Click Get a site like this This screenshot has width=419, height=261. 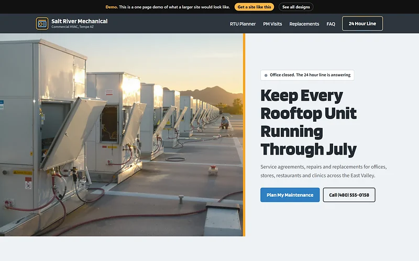coord(254,7)
